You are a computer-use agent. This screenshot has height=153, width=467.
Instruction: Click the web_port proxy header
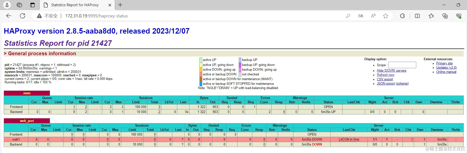[x=27, y=121]
